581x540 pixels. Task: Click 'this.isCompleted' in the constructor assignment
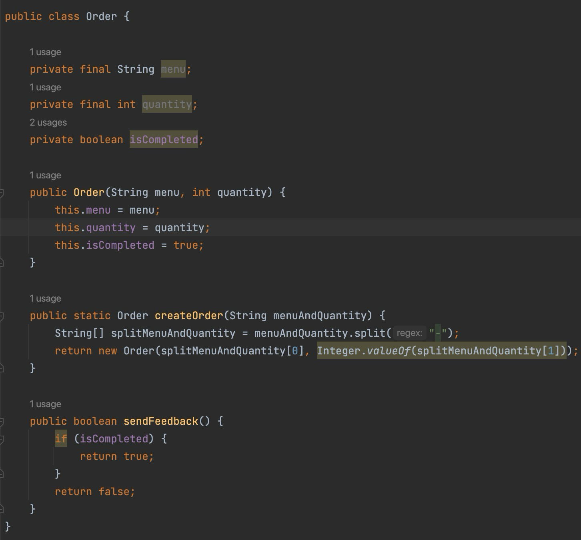104,245
